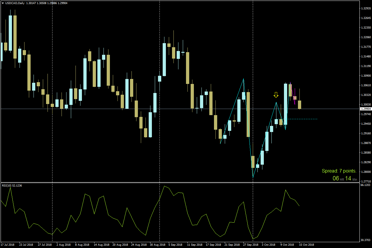Click the 23 Jul 2018 date label
This screenshot has height=248, width=372.
point(26,245)
